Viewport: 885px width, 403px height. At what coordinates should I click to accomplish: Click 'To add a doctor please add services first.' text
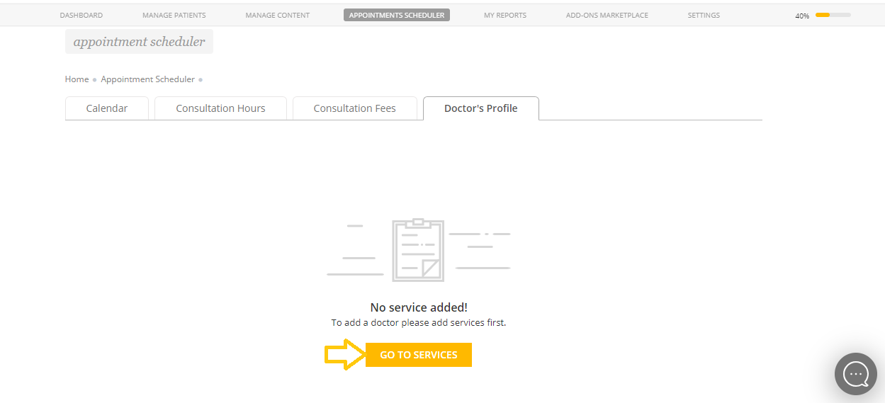(419, 322)
